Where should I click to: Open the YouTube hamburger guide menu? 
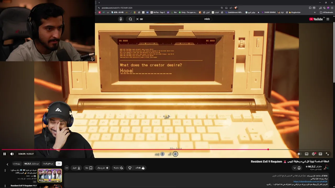328,19
